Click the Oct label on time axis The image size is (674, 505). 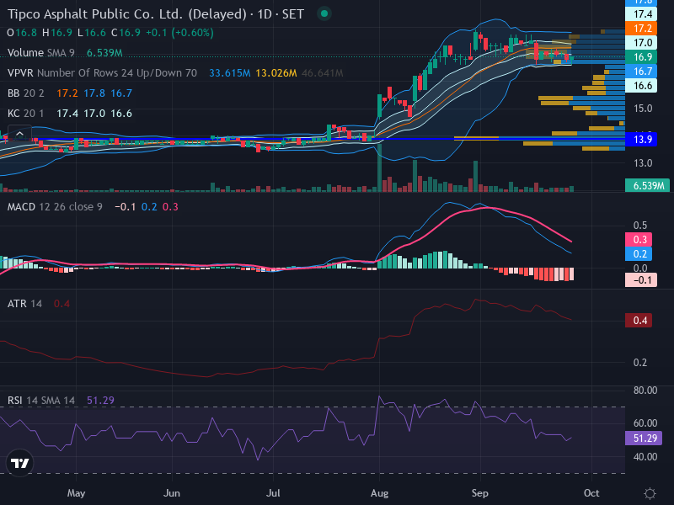591,493
